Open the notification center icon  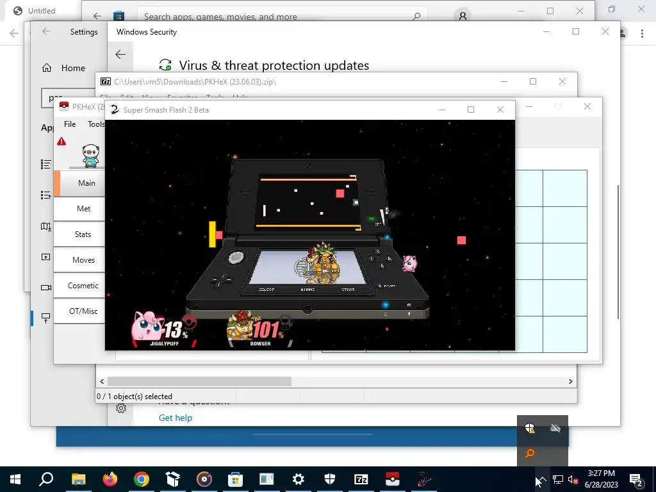pyautogui.click(x=636, y=479)
